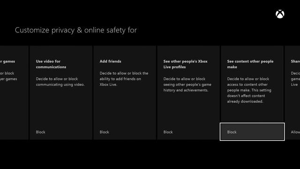This screenshot has width=300, height=169.
Task: Select highlighted Block for See content other people make
Action: coord(252,132)
